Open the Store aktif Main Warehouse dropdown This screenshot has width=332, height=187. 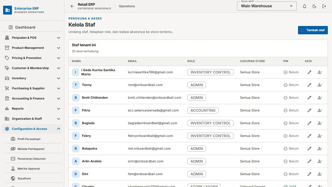coord(267,6)
